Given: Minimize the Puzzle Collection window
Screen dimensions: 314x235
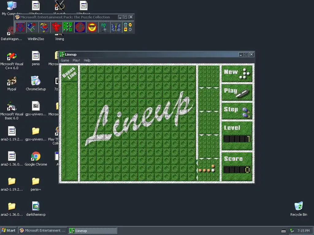Looking at the screenshot, I should point(120,17).
